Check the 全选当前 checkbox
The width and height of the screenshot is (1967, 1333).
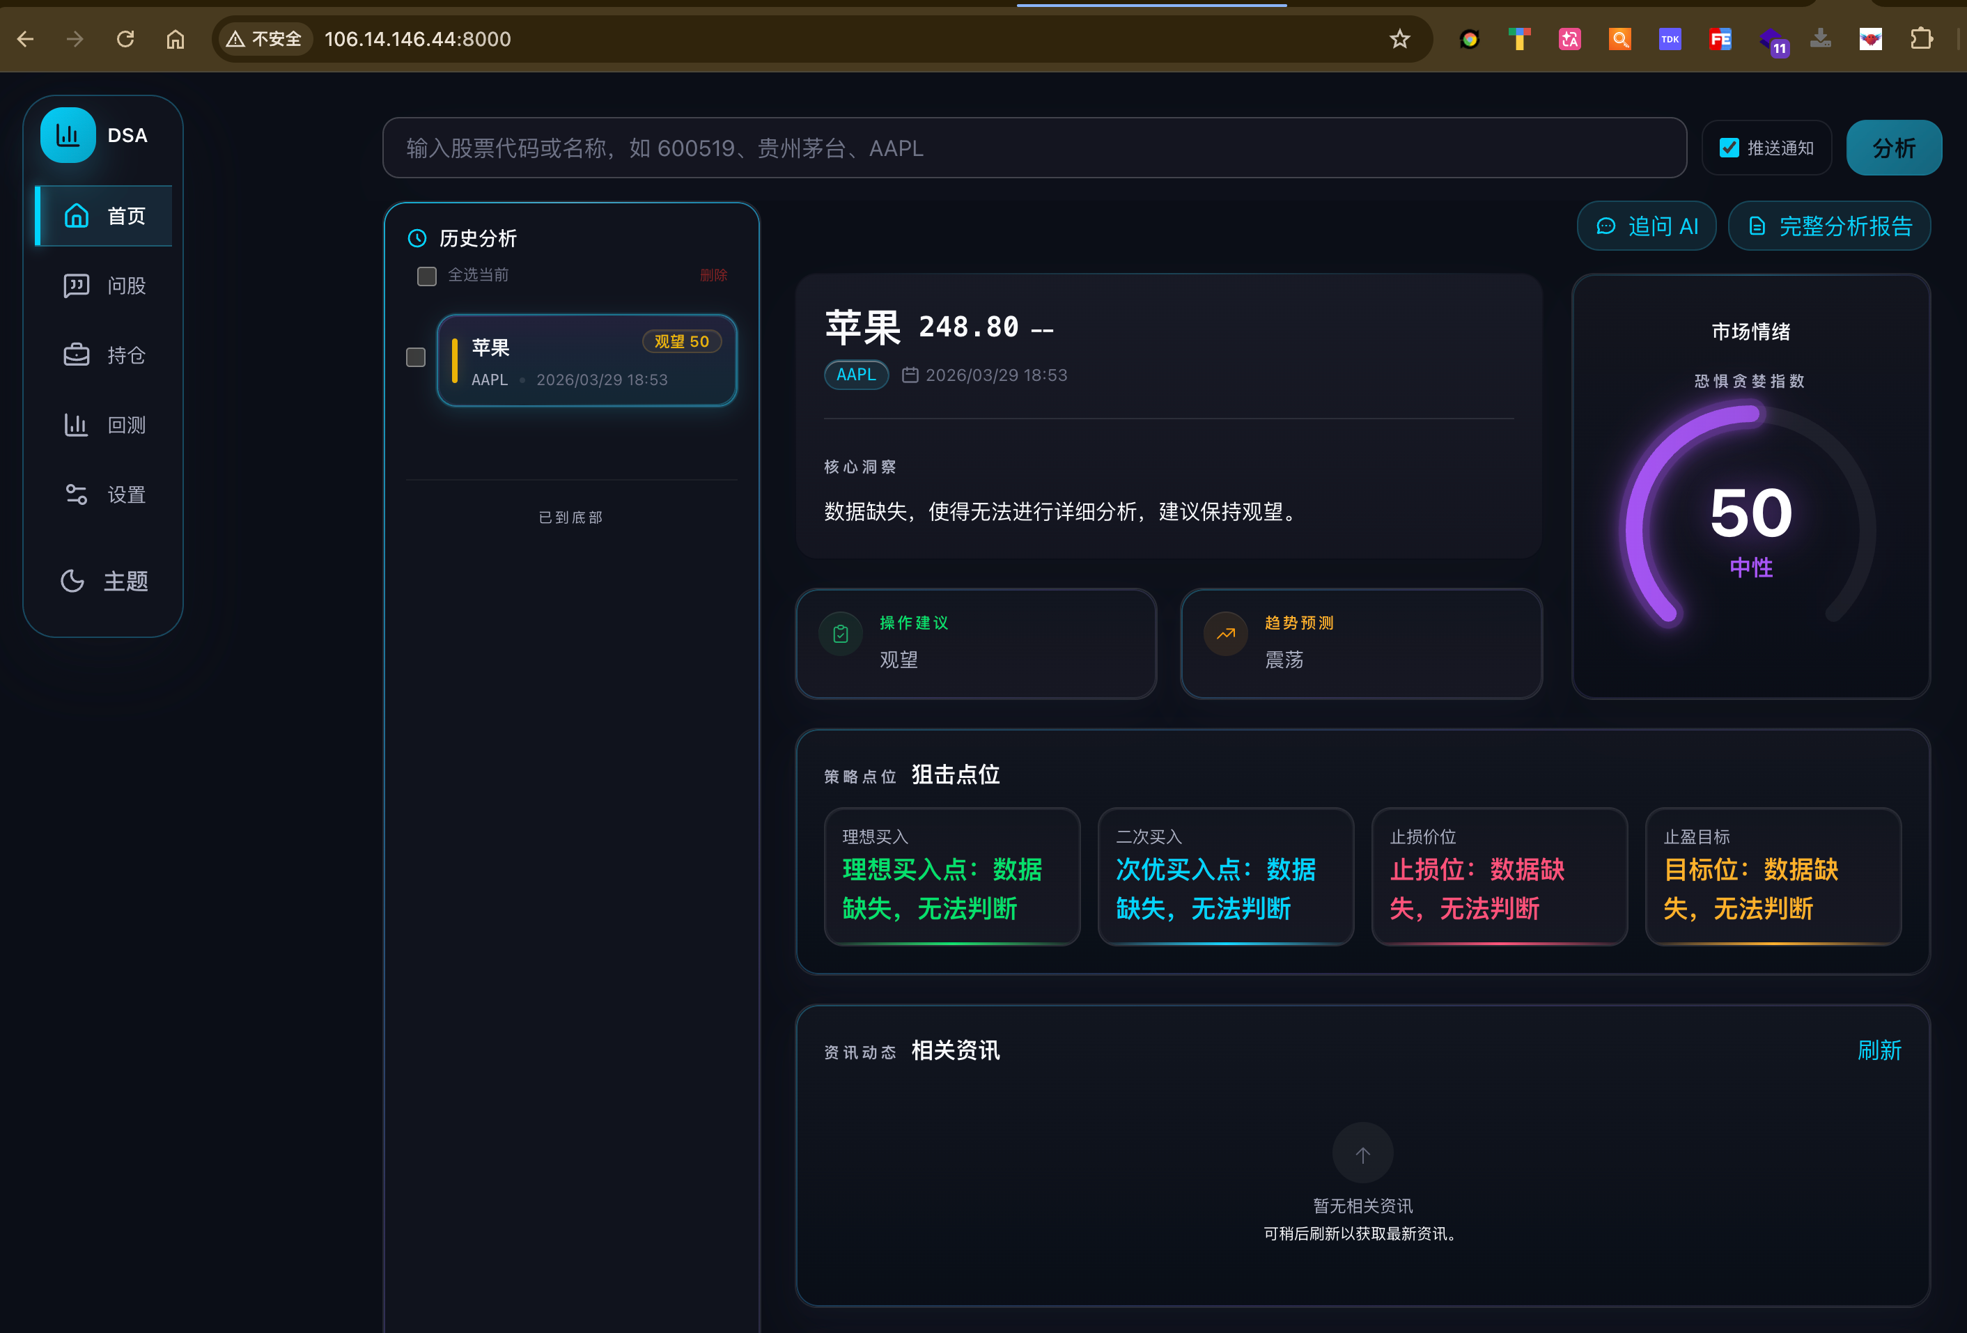[426, 276]
